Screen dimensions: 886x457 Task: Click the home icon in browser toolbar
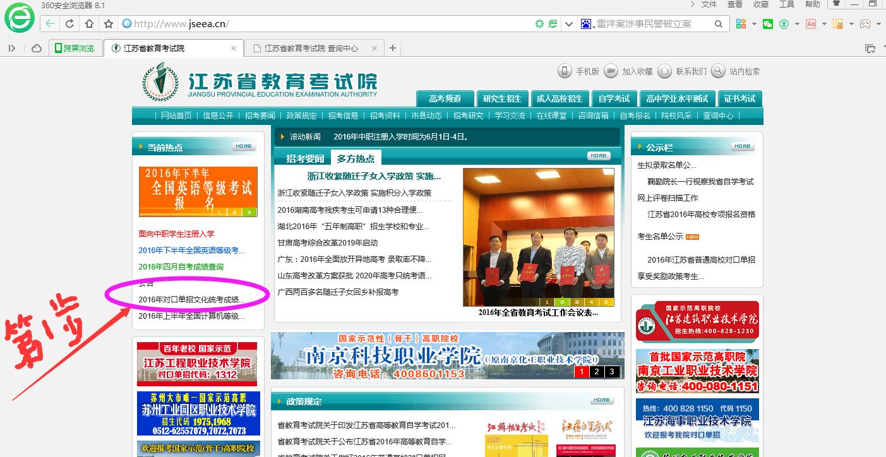coord(89,24)
